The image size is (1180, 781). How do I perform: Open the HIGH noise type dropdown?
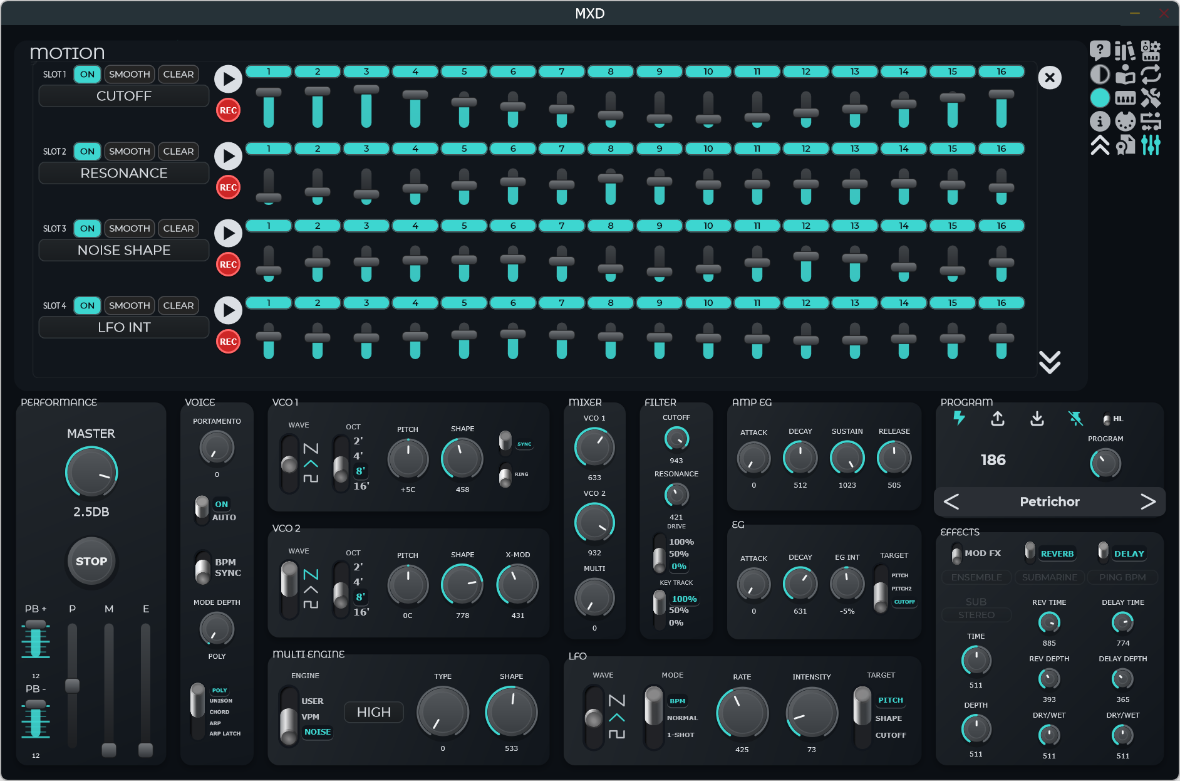point(374,712)
